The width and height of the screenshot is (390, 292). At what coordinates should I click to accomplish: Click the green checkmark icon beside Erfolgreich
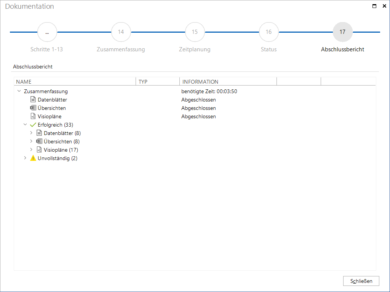tap(33, 125)
